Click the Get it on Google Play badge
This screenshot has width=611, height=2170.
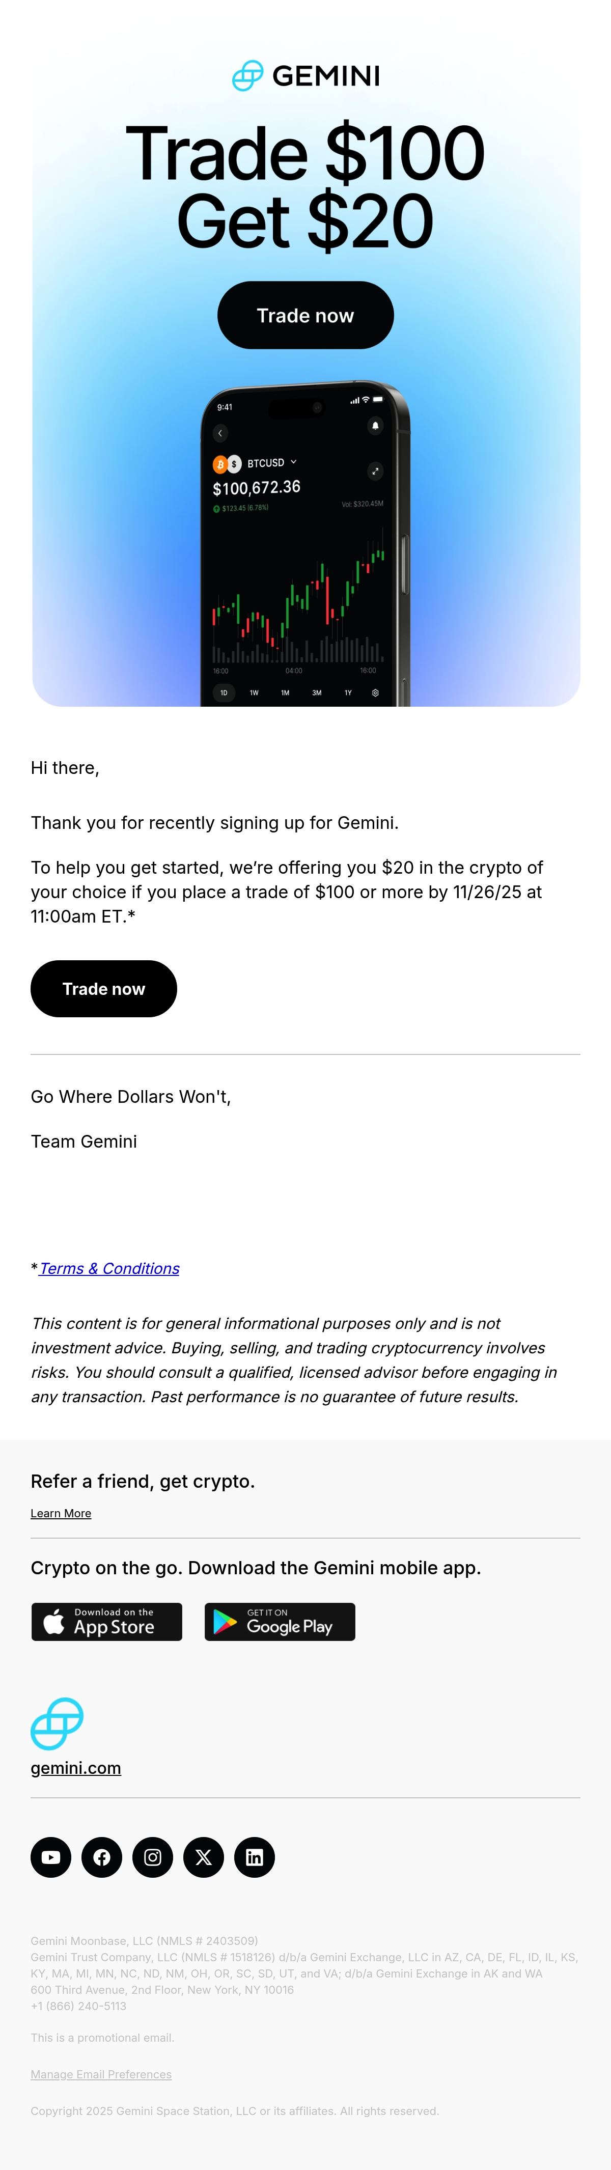(x=280, y=1622)
